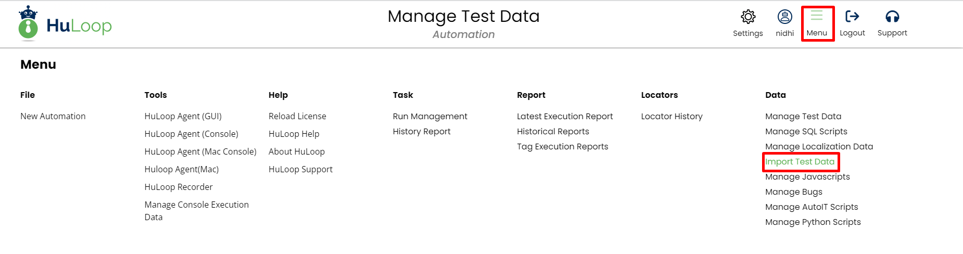Open Manage Python Scripts
The image size is (963, 254).
(x=813, y=222)
